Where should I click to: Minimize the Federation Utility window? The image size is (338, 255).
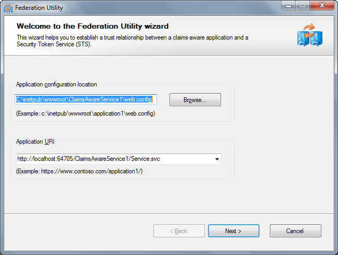[x=288, y=7]
